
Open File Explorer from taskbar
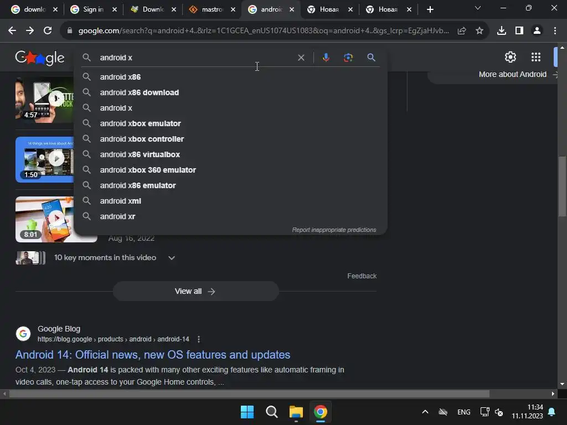[x=296, y=412]
